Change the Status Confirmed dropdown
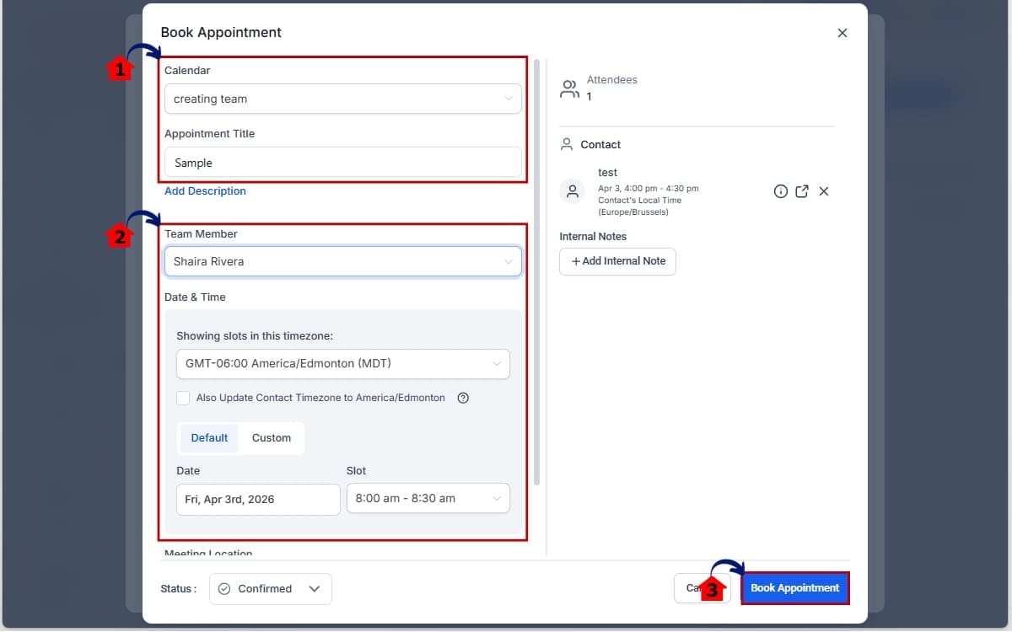Image resolution: width=1012 pixels, height=632 pixels. pos(270,589)
